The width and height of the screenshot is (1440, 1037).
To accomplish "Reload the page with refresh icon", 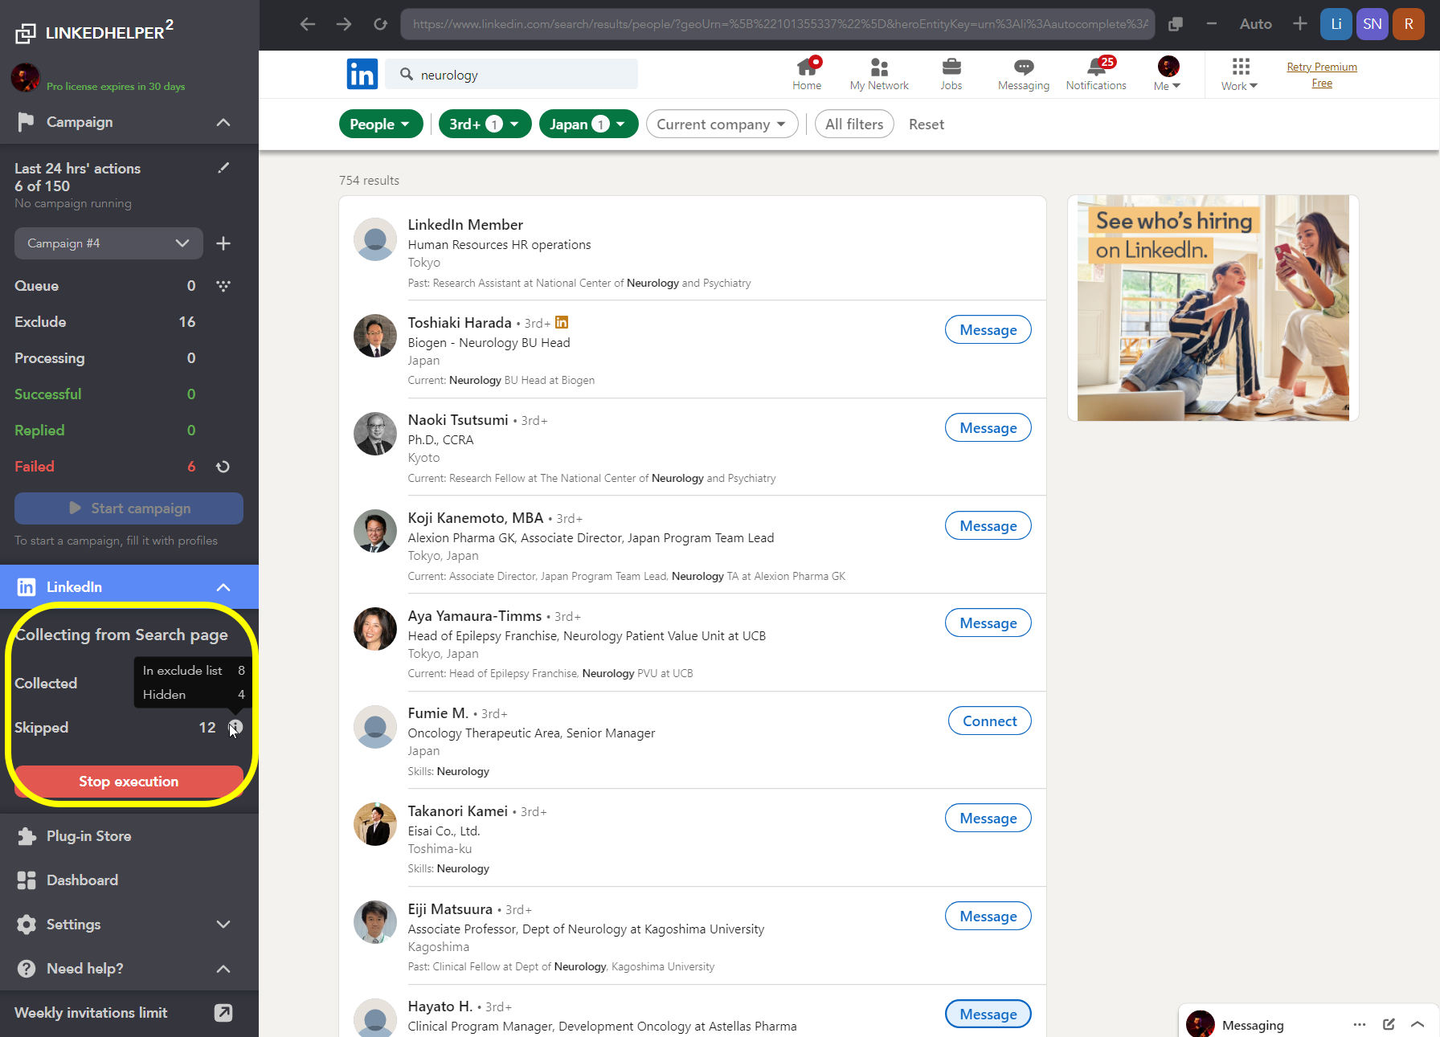I will click(x=381, y=24).
